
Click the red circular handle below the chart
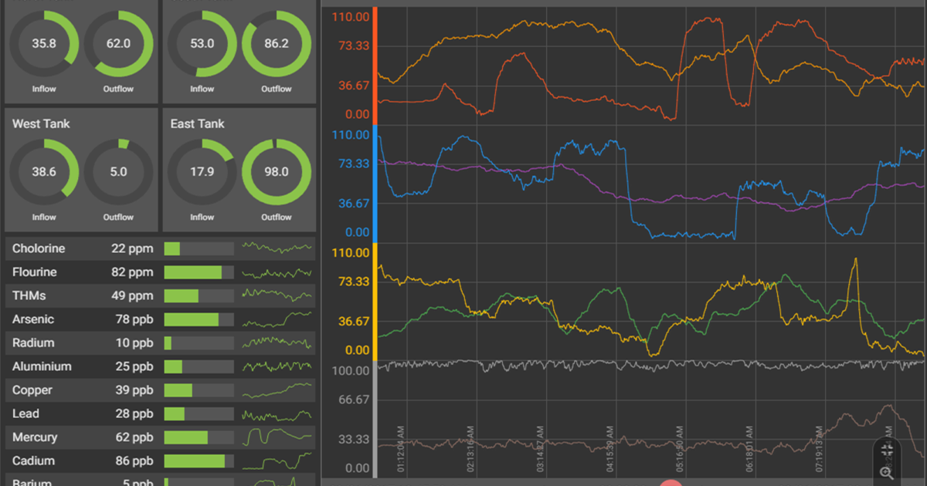[x=671, y=483]
